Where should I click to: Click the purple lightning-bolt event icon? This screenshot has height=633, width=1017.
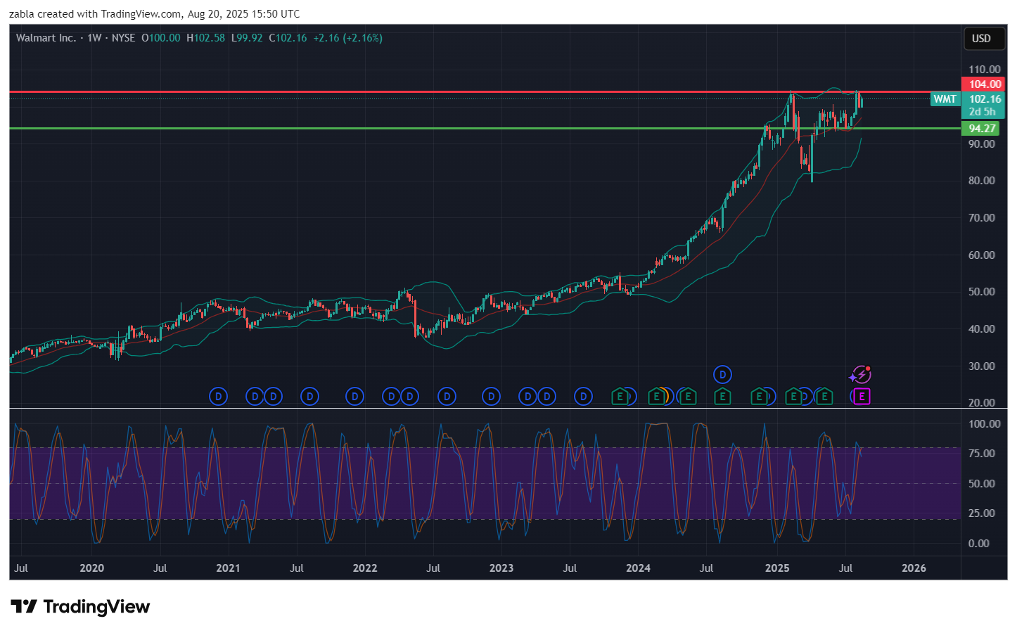pyautogui.click(x=861, y=375)
